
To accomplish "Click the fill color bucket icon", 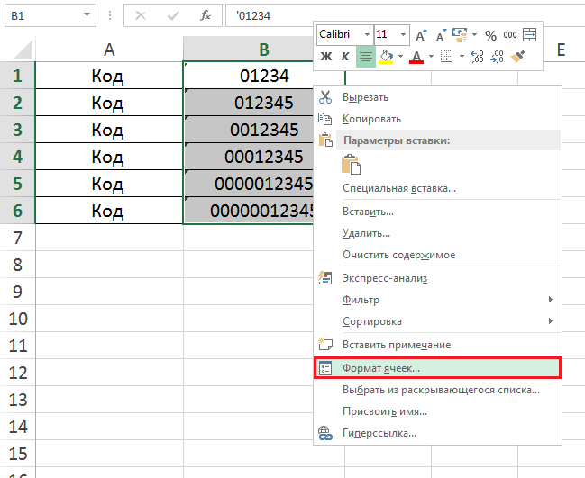I will click(x=386, y=57).
